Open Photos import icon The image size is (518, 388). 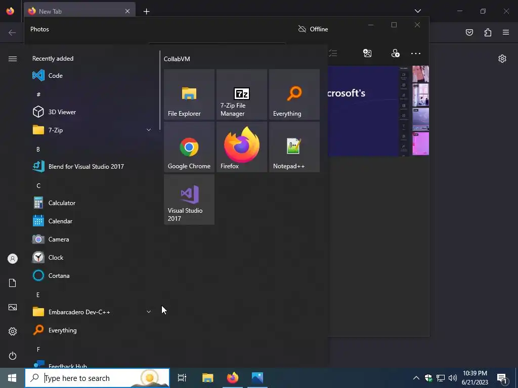(367, 53)
